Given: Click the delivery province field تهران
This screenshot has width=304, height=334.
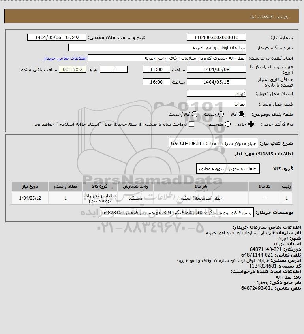Looking at the screenshot, I should pos(216,94).
